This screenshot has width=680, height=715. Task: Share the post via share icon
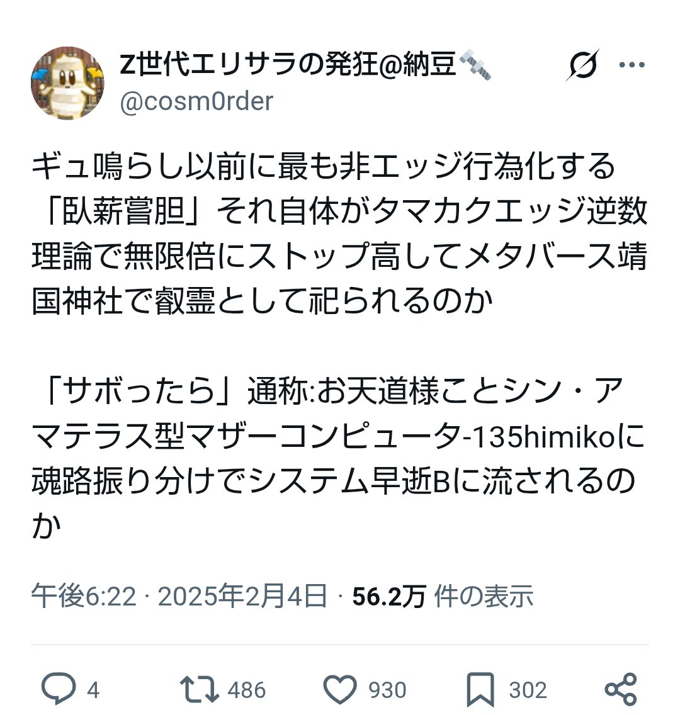point(621,689)
